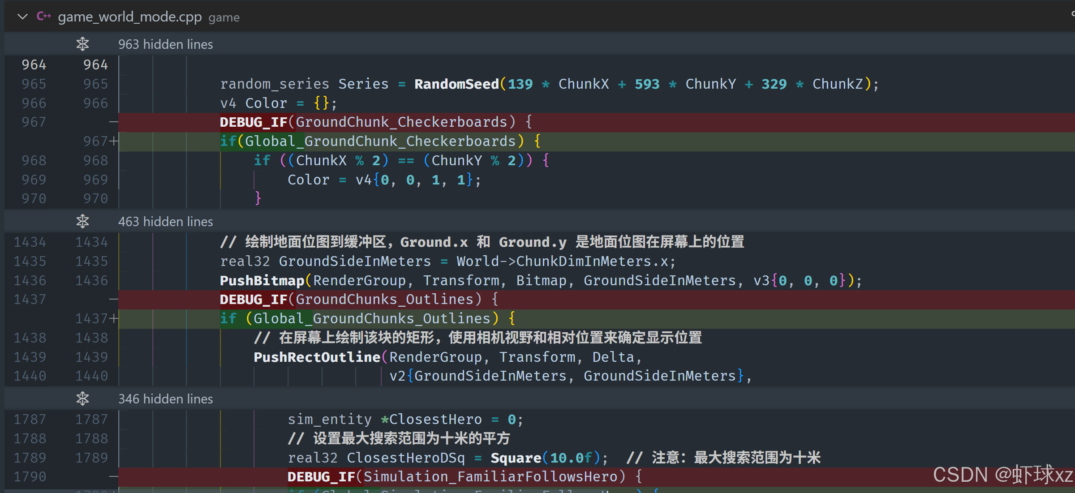Click the plus marker on added line 1437

click(x=113, y=318)
